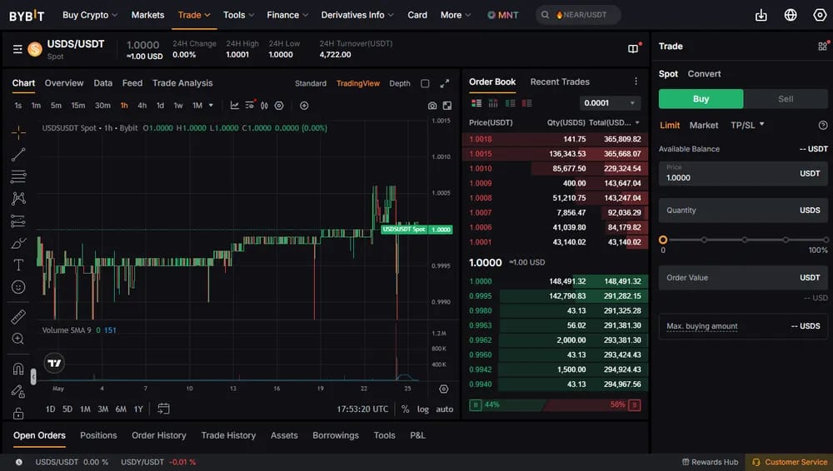This screenshot has height=471, width=833.
Task: Expand the Tools menu
Action: (238, 15)
